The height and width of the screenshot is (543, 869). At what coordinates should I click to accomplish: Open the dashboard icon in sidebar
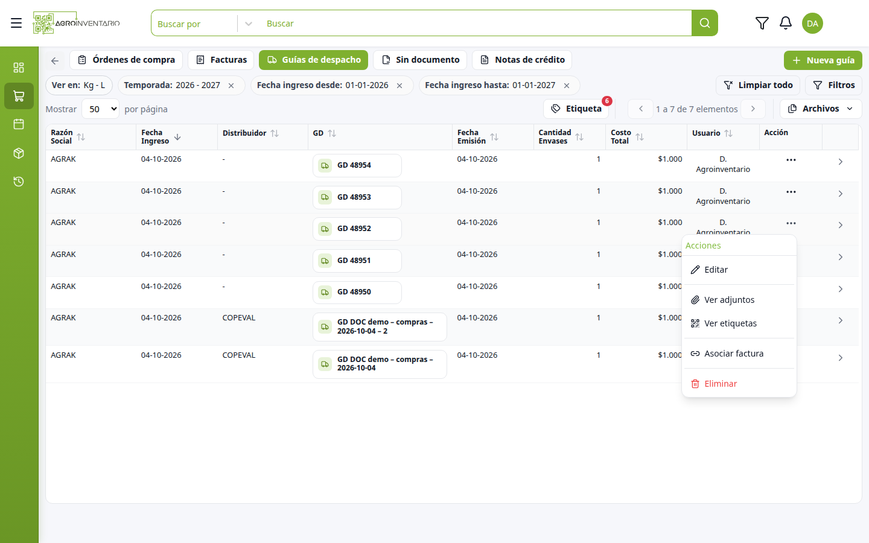point(19,67)
